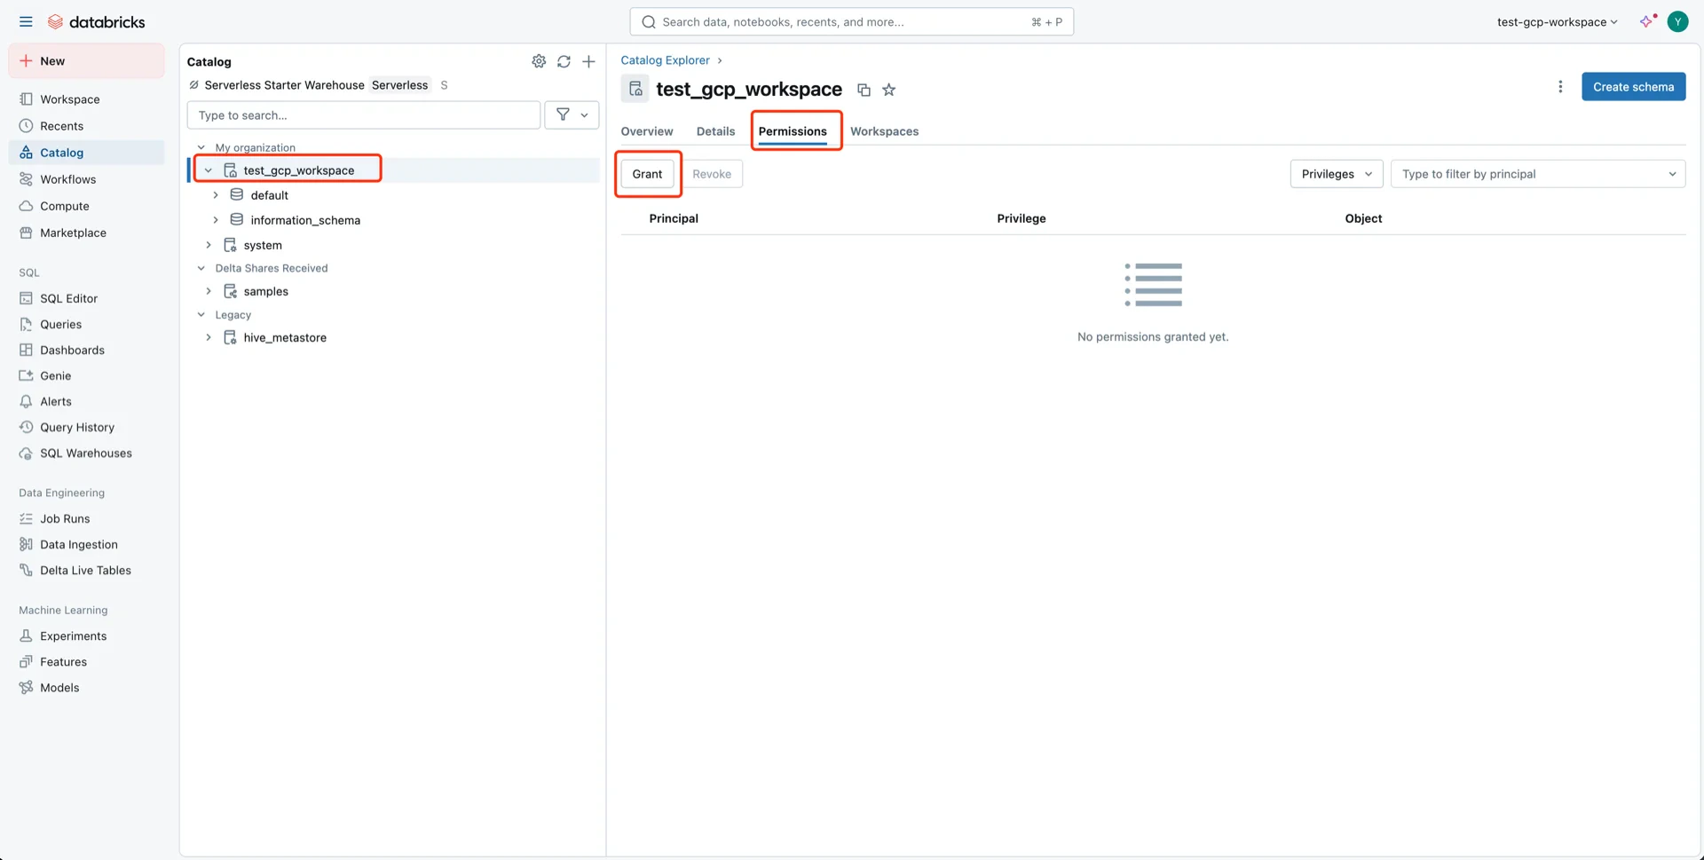
Task: Open Dashboards in the sidebar
Action: pos(87,350)
